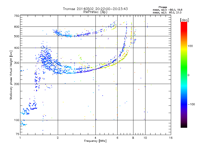Click the x-axis '10' tick label
This screenshot has height=150, width=201.
(145, 138)
